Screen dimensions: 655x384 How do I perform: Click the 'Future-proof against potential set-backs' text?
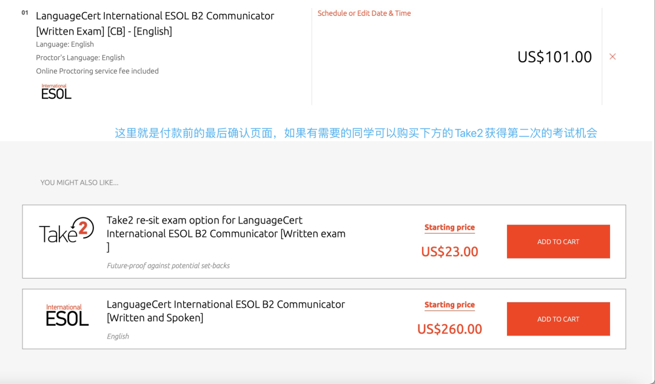click(x=169, y=265)
